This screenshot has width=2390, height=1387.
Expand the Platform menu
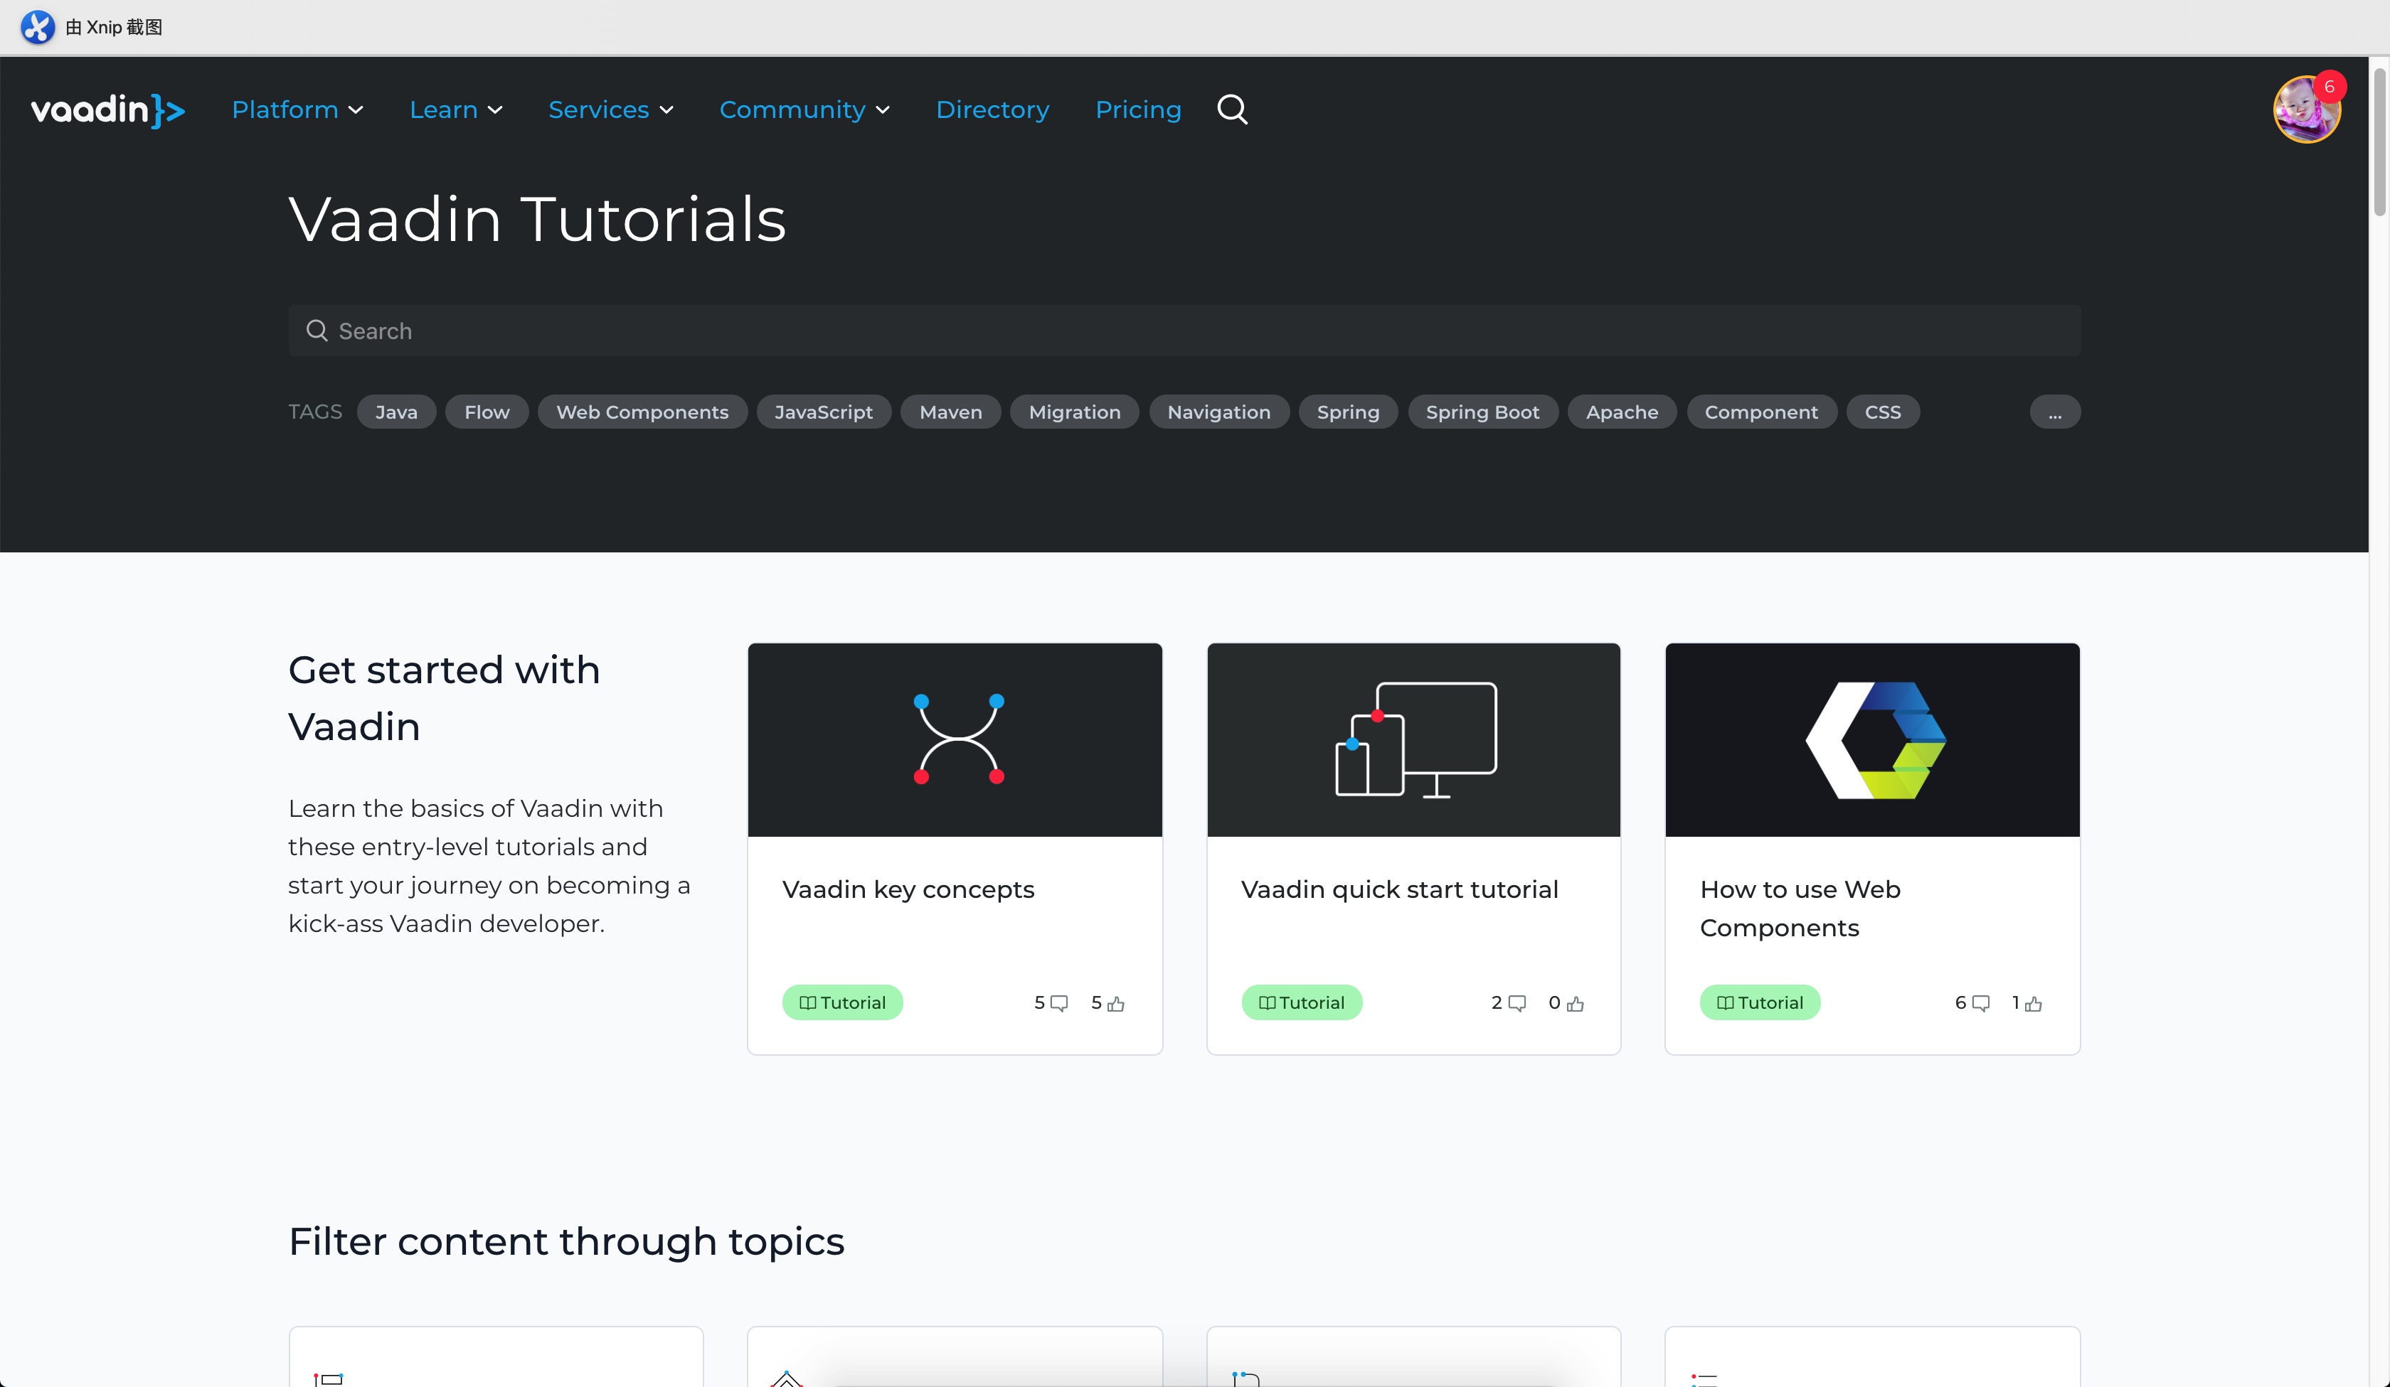298,110
